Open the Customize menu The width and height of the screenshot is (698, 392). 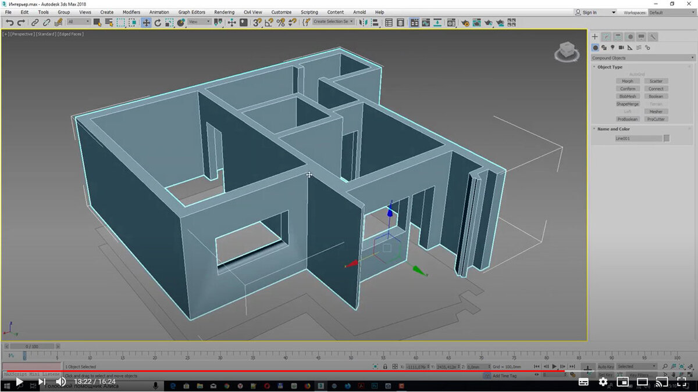(281, 12)
